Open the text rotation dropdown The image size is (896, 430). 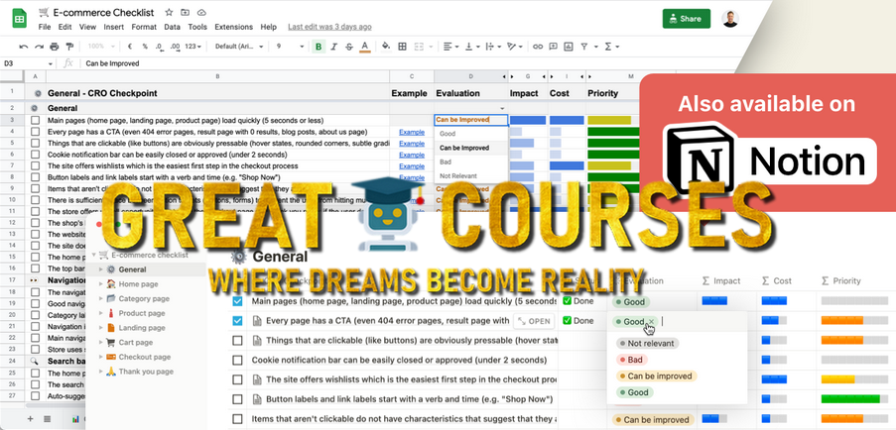point(515,47)
